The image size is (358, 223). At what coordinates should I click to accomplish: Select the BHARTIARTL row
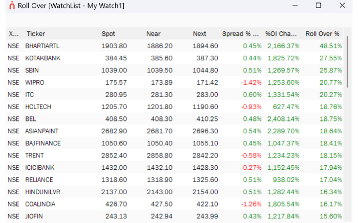pyautogui.click(x=175, y=46)
